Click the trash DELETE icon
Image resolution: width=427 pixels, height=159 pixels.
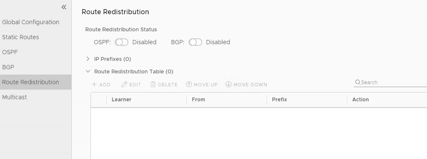coord(153,84)
